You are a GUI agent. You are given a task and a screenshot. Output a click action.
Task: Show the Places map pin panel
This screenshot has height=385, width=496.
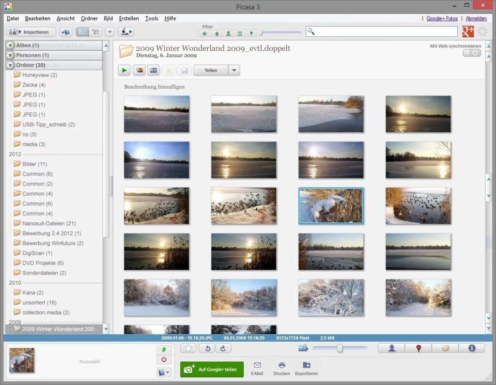click(x=418, y=348)
